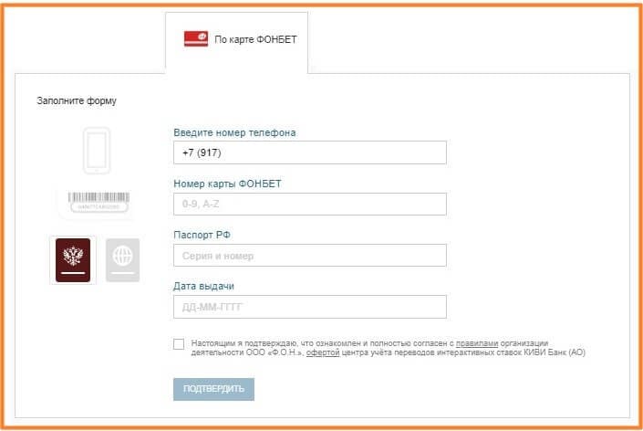Screen dimensions: 643x431
Task: Select the foreign passport globe icon
Action: click(122, 260)
